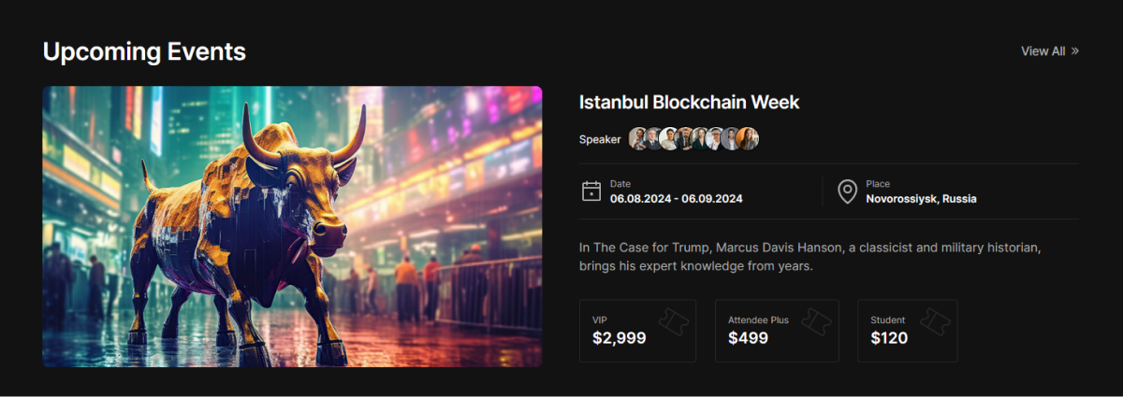Click the ticket icon in Attendee Plus card
Viewport: 1123px width, 397px height.
coord(817,321)
